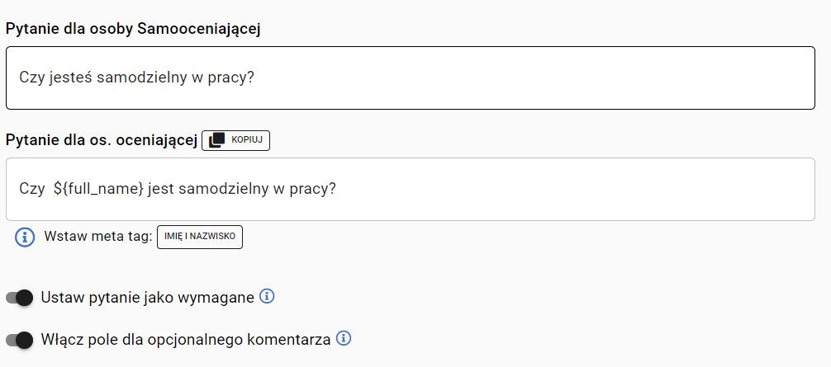
Task: Click the Włącz pole dla opcjonalnego komentarza text
Action: click(x=186, y=340)
